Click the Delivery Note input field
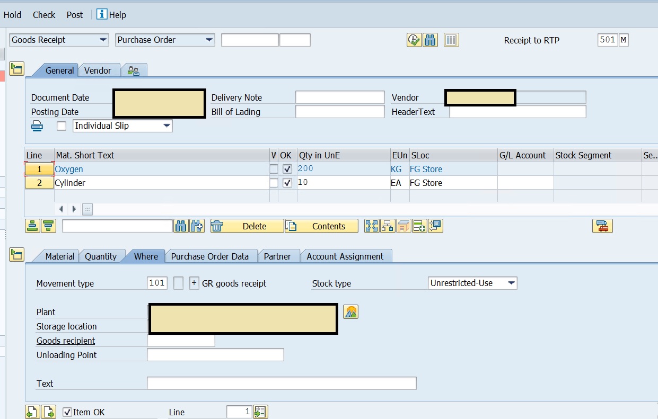This screenshot has height=419, width=658. pos(340,97)
